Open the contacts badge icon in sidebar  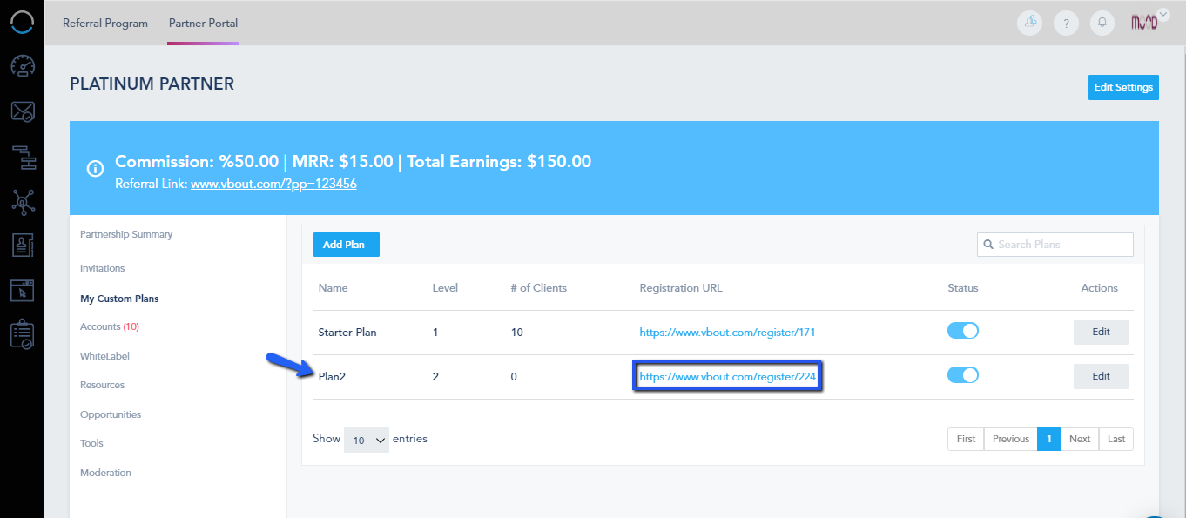[23, 246]
